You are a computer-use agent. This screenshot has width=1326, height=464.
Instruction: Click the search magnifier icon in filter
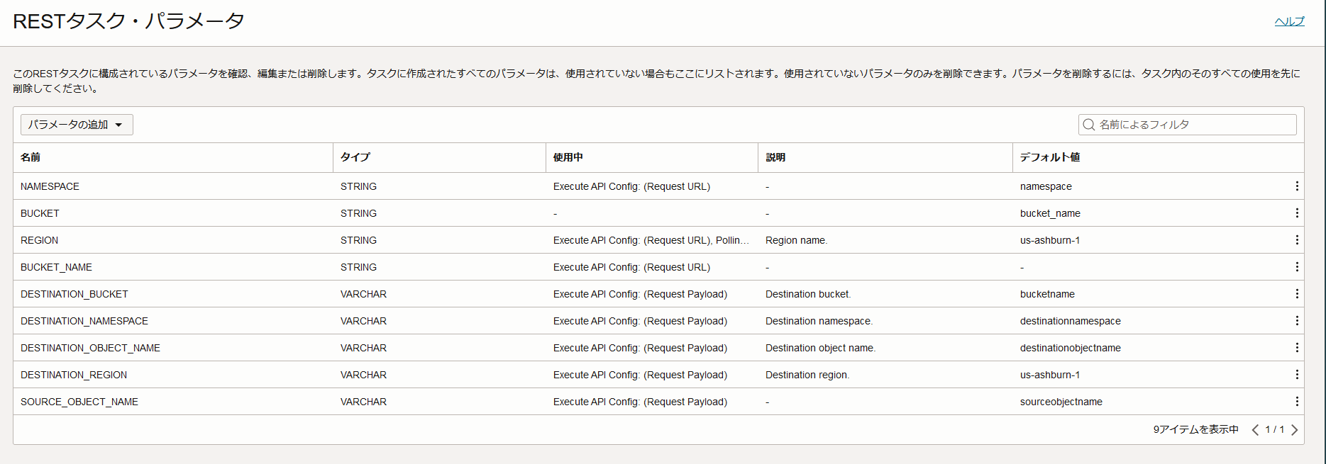pyautogui.click(x=1089, y=125)
